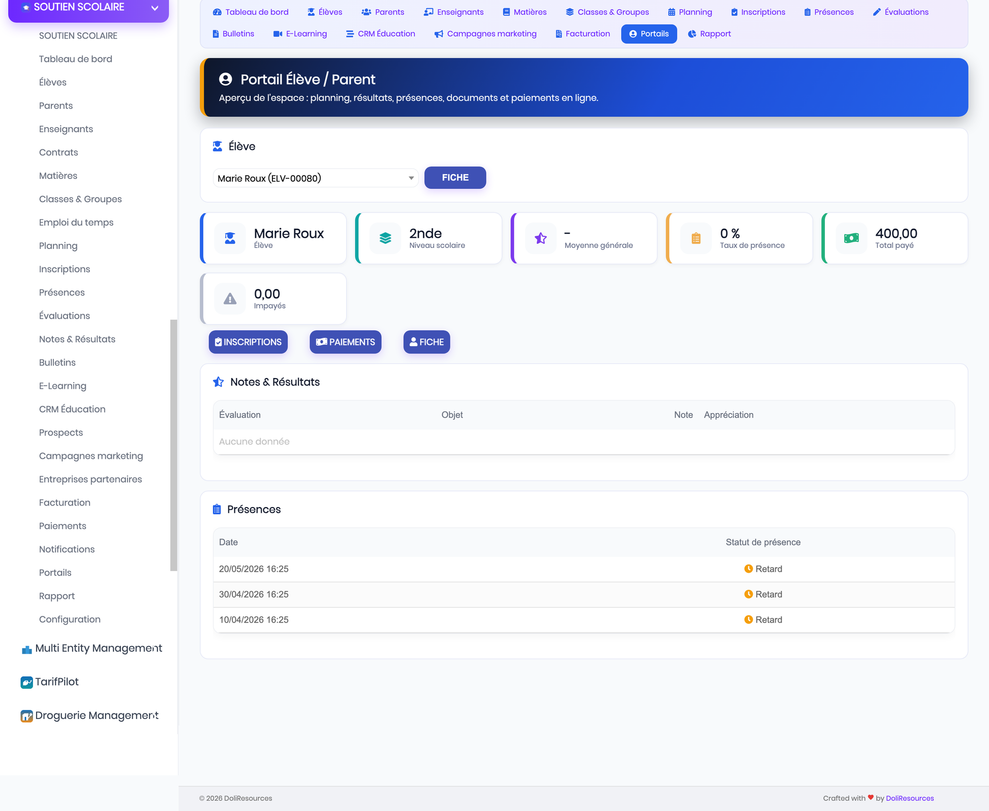The image size is (989, 811).
Task: Click the FICHE button next to student dropdown
Action: coord(455,178)
